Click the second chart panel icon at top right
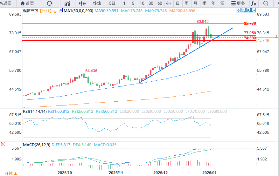The height and width of the screenshot is (176, 279). pos(243,10)
